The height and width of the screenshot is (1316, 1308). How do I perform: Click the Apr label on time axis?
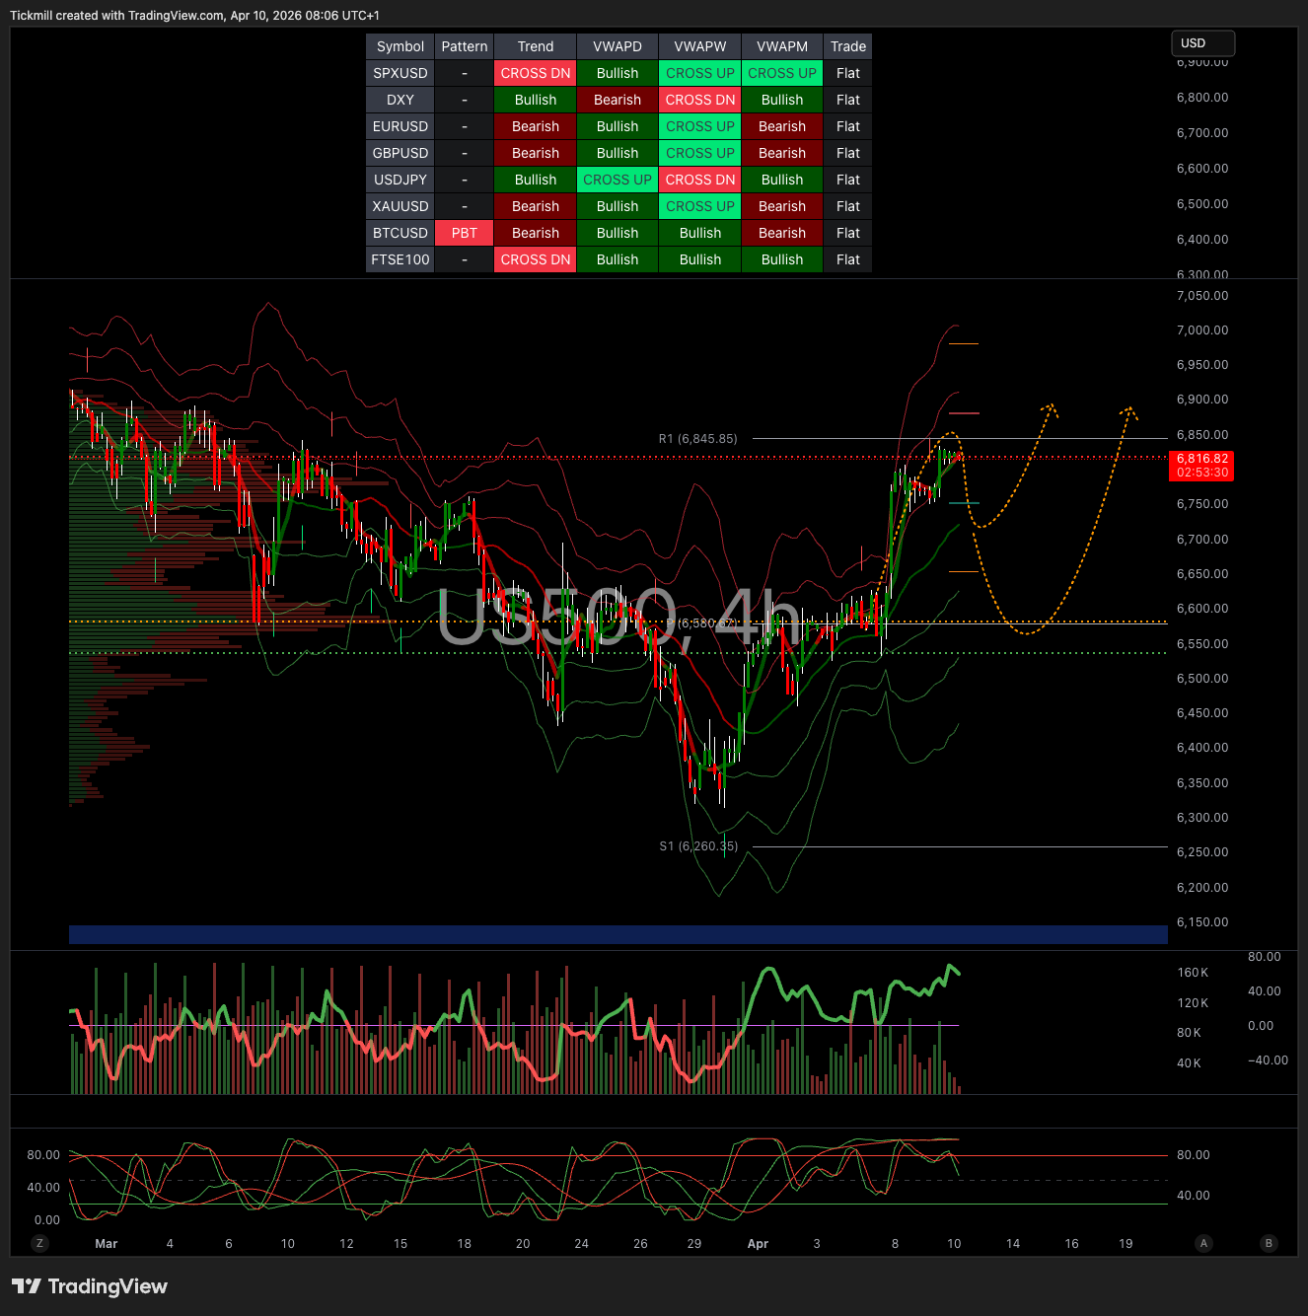(758, 1244)
